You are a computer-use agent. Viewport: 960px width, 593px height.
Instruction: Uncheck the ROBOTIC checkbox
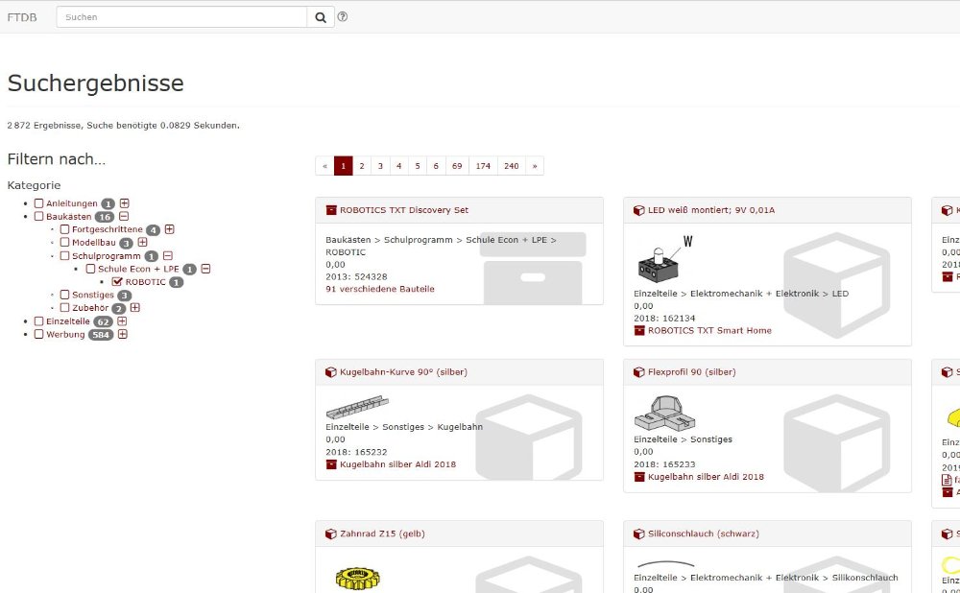[117, 282]
